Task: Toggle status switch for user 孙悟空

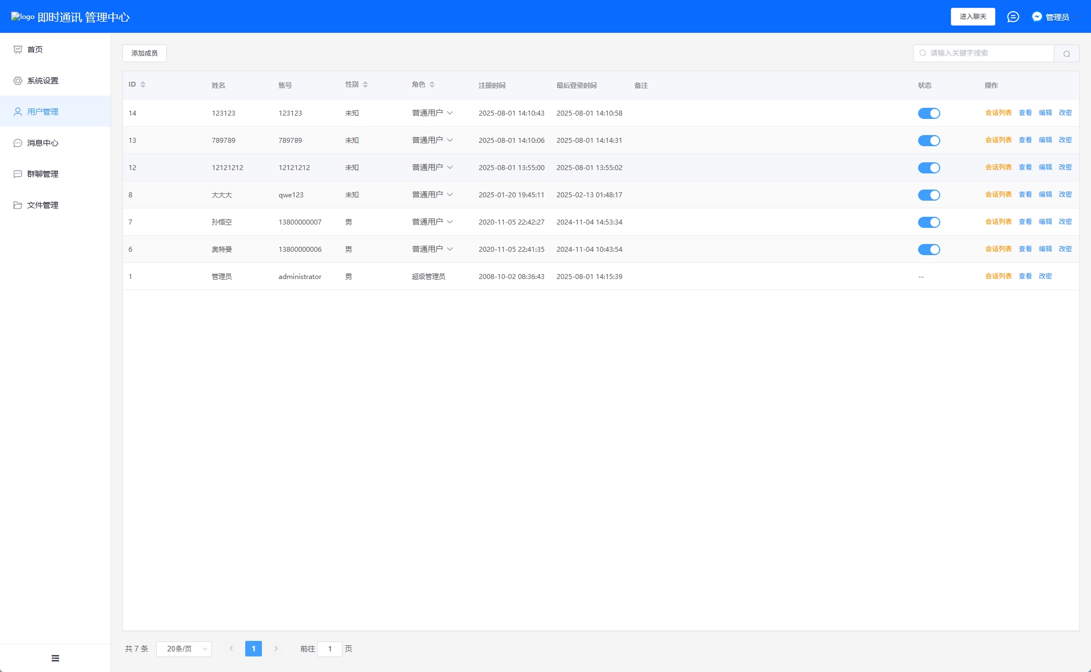Action: tap(929, 222)
